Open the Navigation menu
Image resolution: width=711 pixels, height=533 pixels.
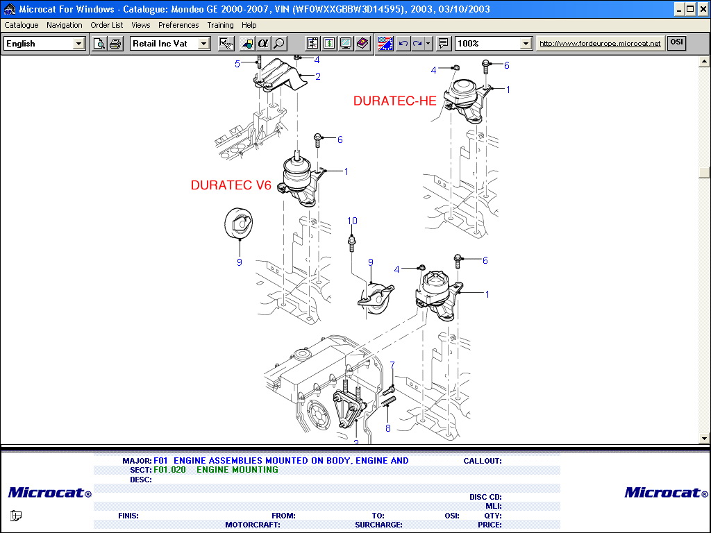click(64, 25)
